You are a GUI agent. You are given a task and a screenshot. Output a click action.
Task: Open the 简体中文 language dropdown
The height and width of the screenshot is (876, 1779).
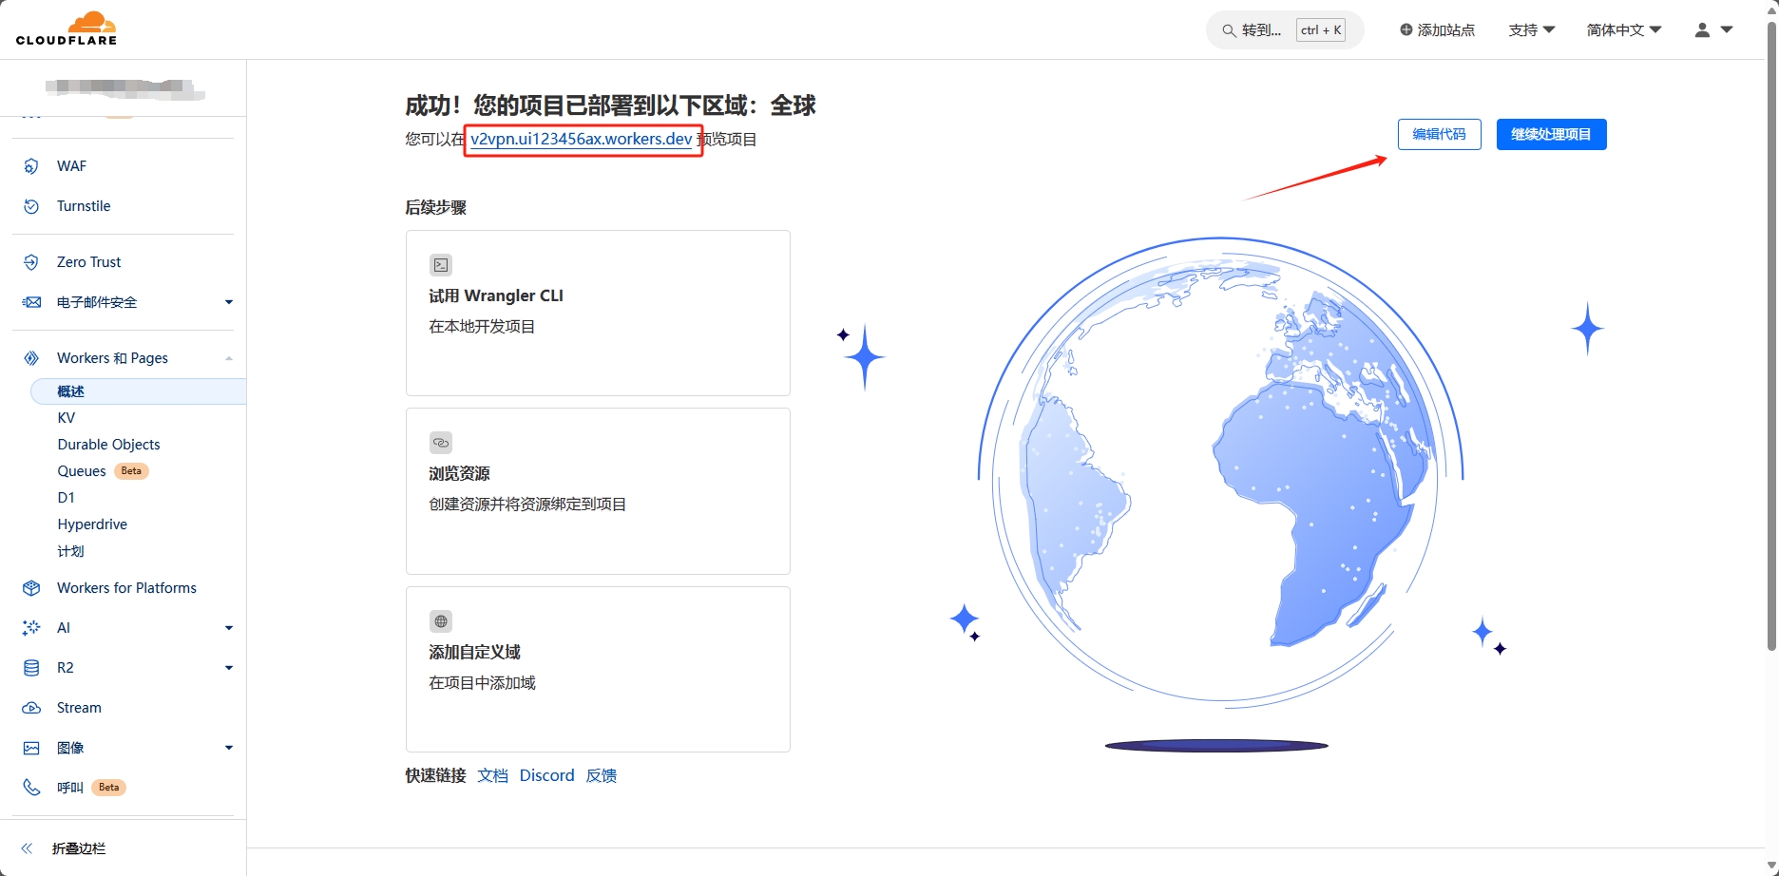[x=1623, y=30]
